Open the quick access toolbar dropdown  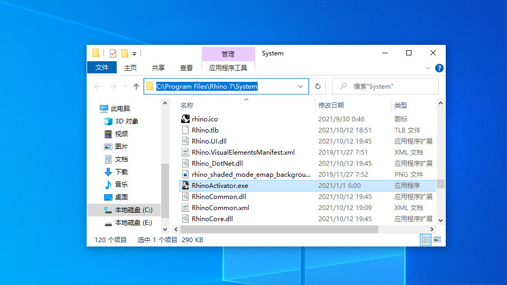click(135, 53)
